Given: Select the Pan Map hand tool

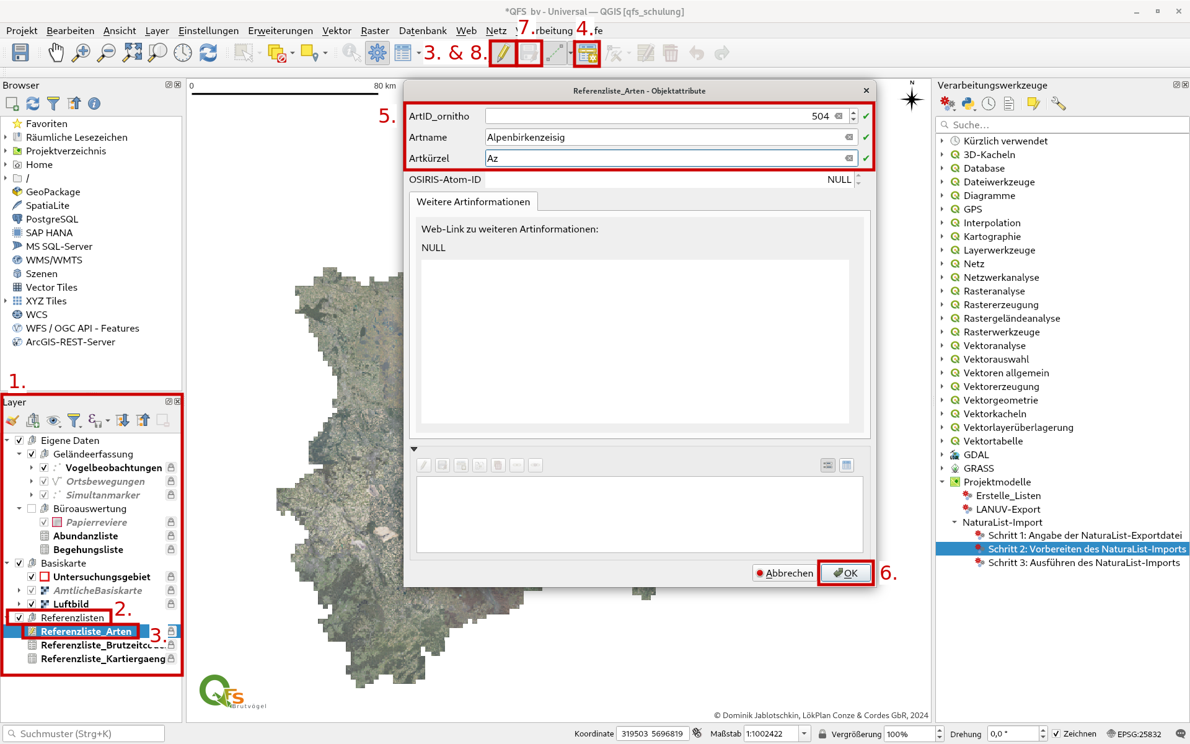Looking at the screenshot, I should click(56, 53).
